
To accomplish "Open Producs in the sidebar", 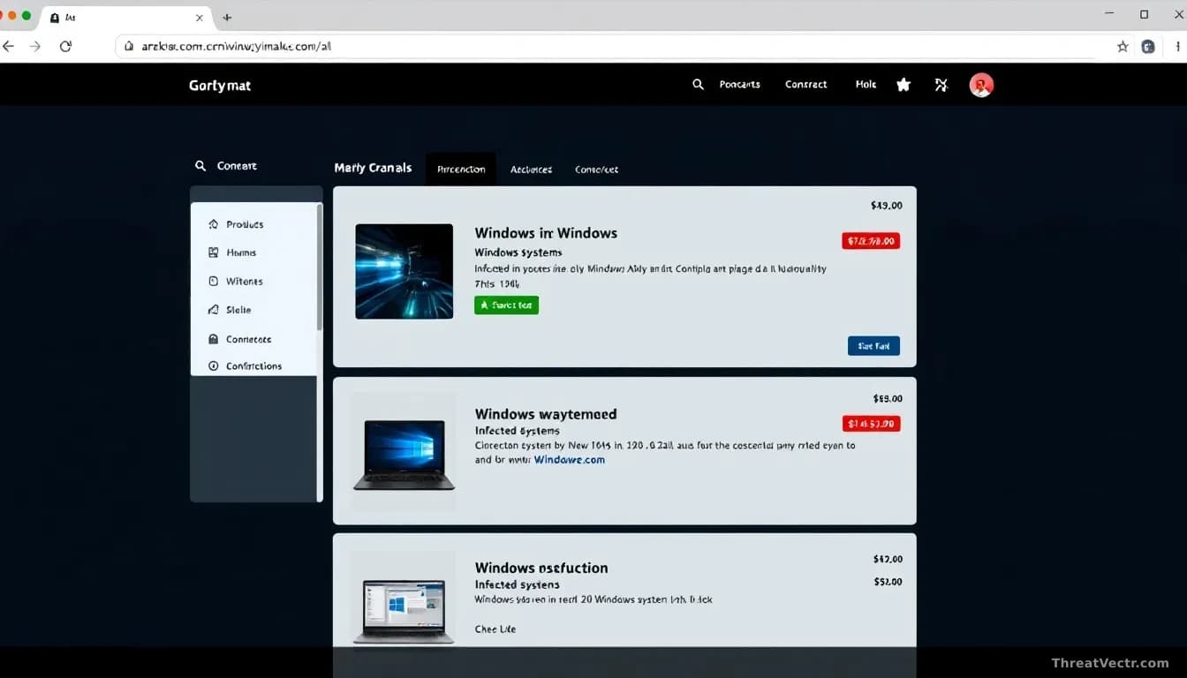I will click(x=245, y=224).
